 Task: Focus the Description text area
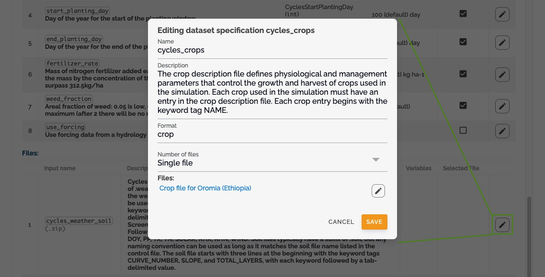[272, 92]
